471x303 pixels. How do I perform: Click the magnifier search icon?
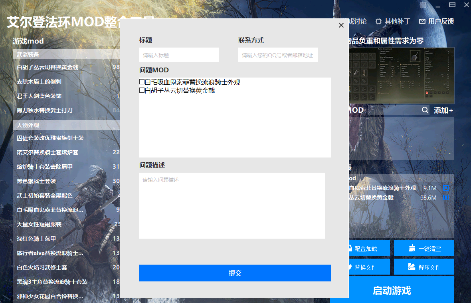click(x=425, y=110)
